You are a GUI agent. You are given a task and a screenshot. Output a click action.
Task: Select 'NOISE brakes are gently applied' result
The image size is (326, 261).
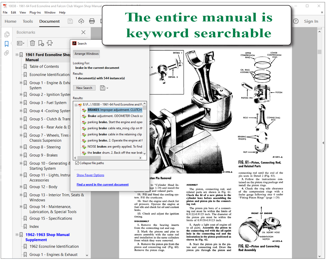pyautogui.click(x=115, y=147)
